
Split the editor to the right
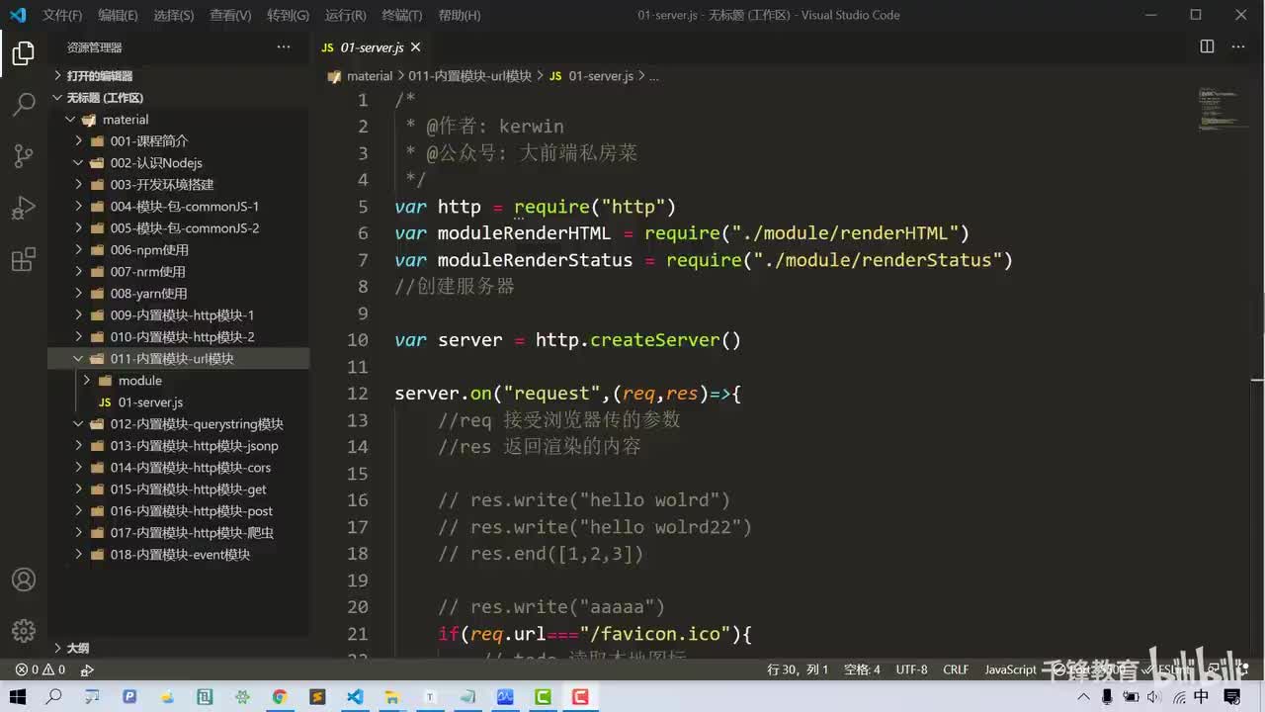point(1207,46)
